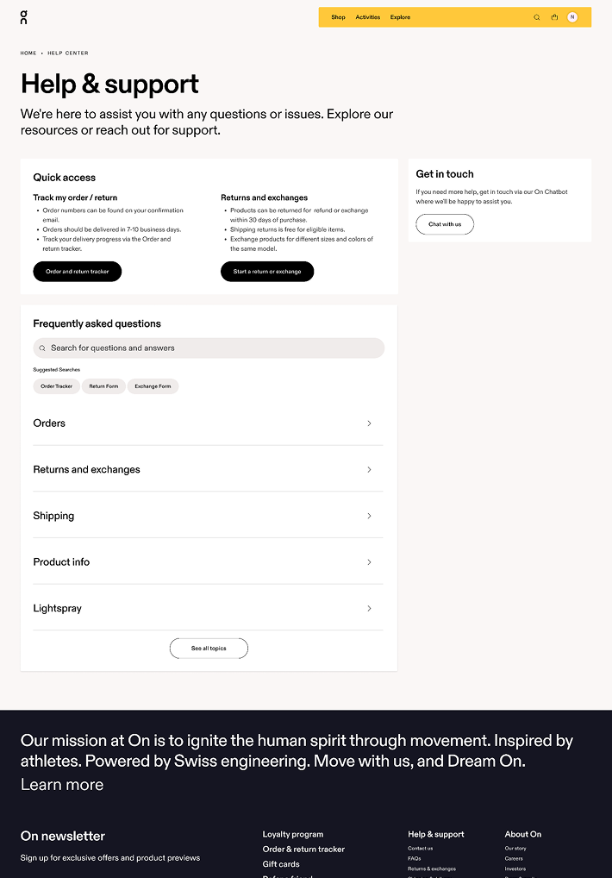
Task: Open the Order and return tracker
Action: pos(77,271)
